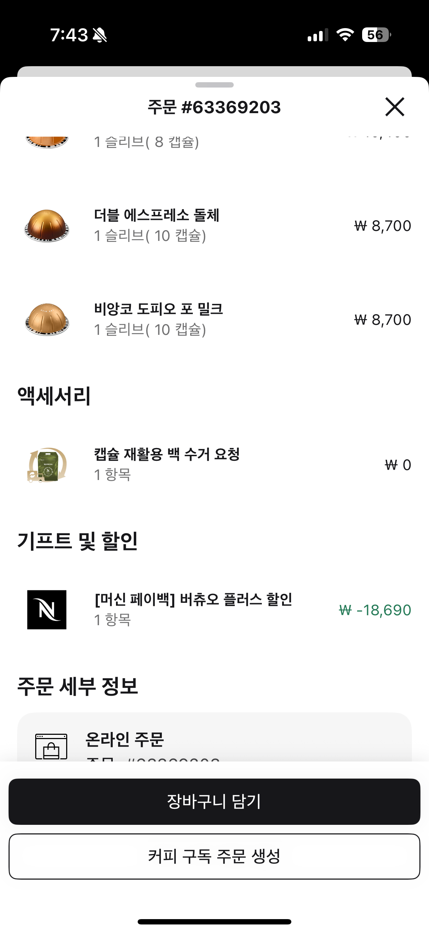Open the 더블 에스프레소 돌체 item

pyautogui.click(x=157, y=215)
